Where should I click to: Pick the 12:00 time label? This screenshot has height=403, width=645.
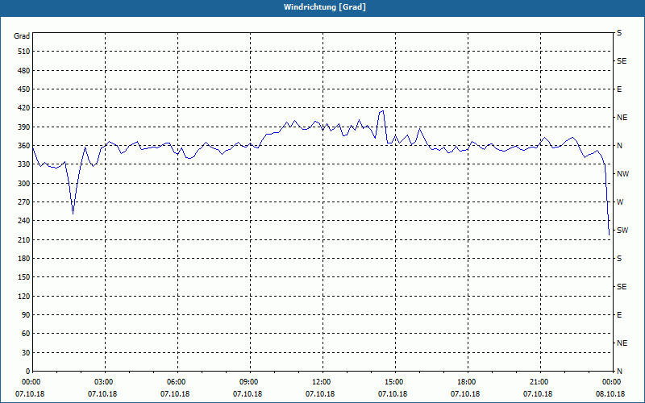(321, 382)
